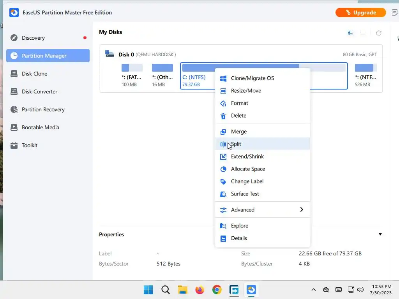This screenshot has width=399, height=299.
Task: Select Extend/Shrink menu entry
Action: pos(263,157)
